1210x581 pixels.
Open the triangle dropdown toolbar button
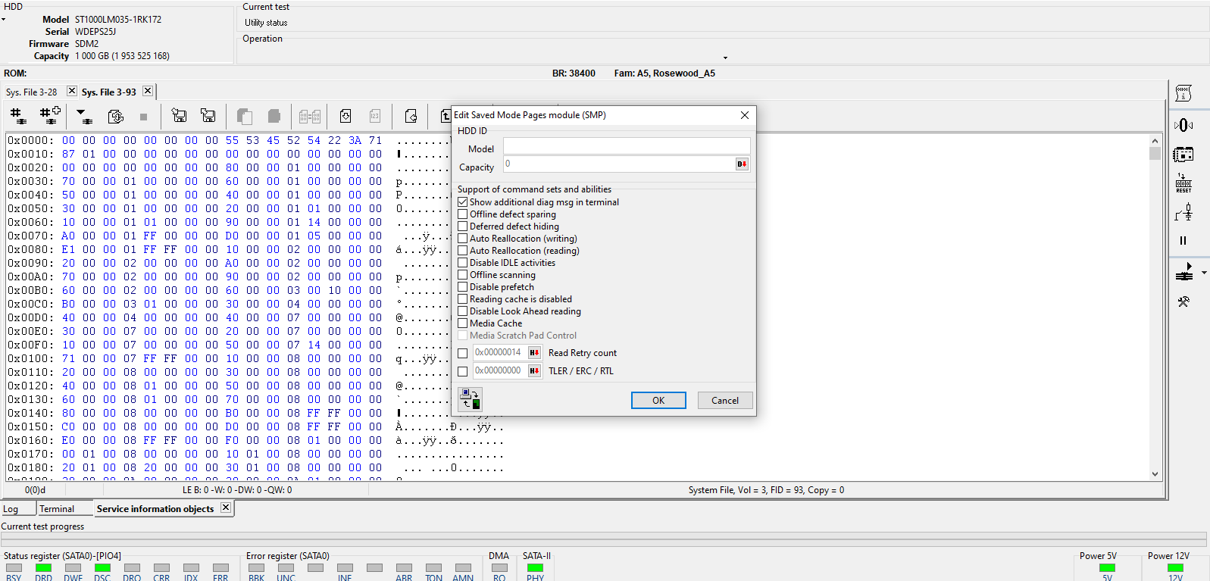[83, 116]
